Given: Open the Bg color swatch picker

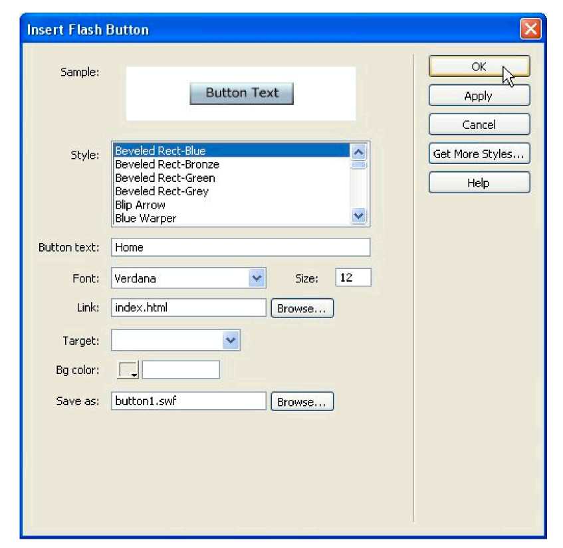Looking at the screenshot, I should click(x=128, y=370).
